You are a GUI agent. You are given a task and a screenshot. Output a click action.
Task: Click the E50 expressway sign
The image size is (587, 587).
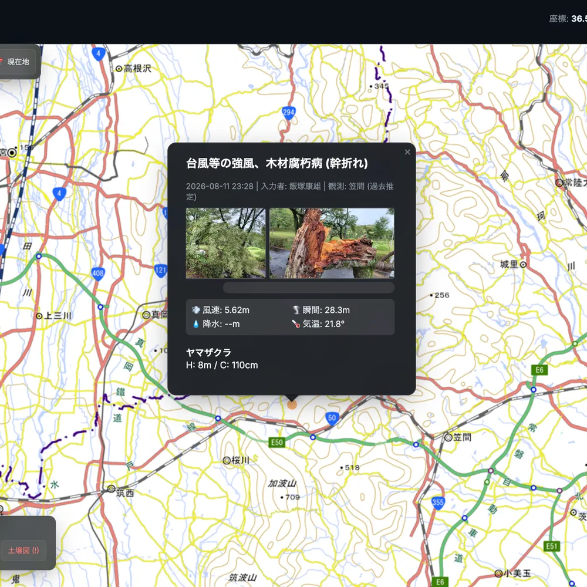[277, 443]
